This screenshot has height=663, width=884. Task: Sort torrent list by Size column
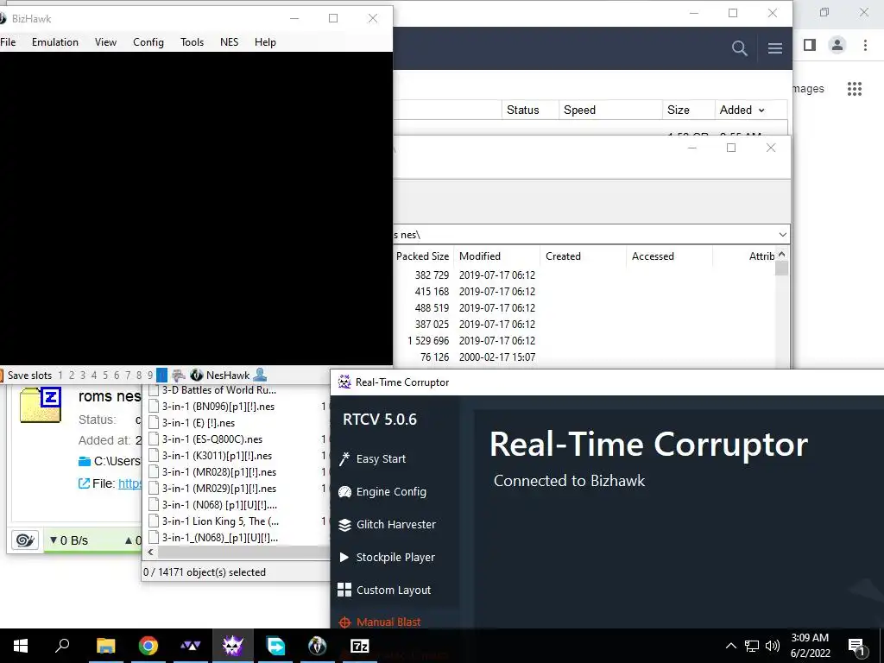pos(688,110)
